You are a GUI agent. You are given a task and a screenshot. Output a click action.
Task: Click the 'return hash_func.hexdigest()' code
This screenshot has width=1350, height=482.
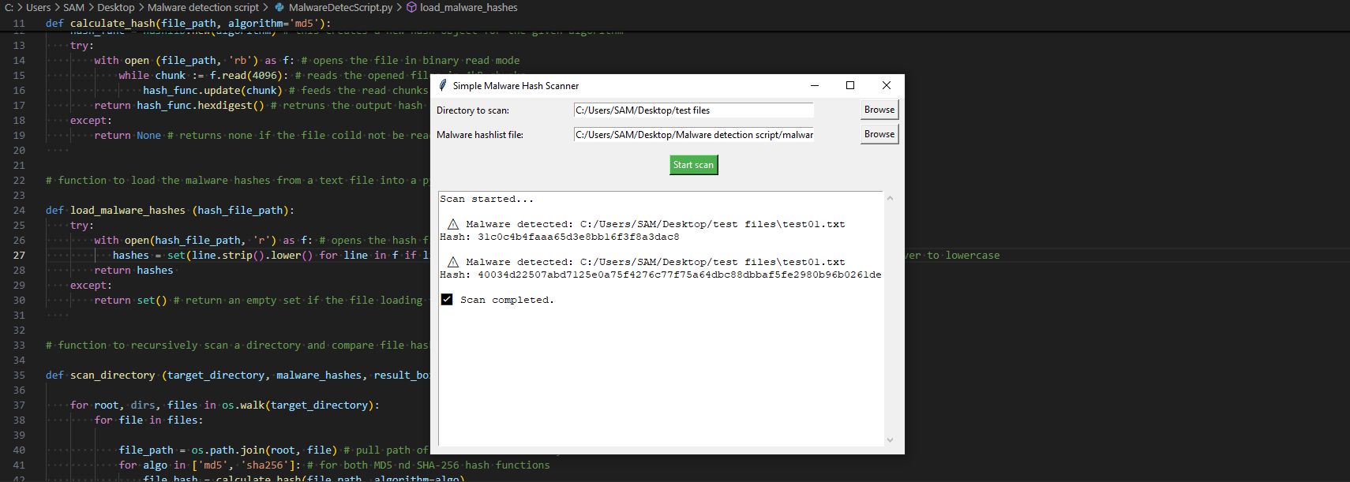(x=179, y=105)
